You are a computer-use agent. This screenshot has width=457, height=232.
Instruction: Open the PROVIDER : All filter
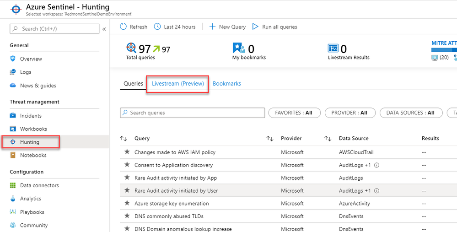[349, 113]
